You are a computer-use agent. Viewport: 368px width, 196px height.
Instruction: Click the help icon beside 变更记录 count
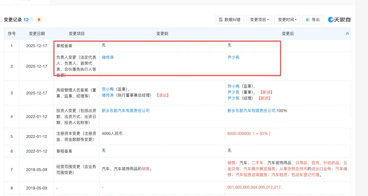pos(32,20)
